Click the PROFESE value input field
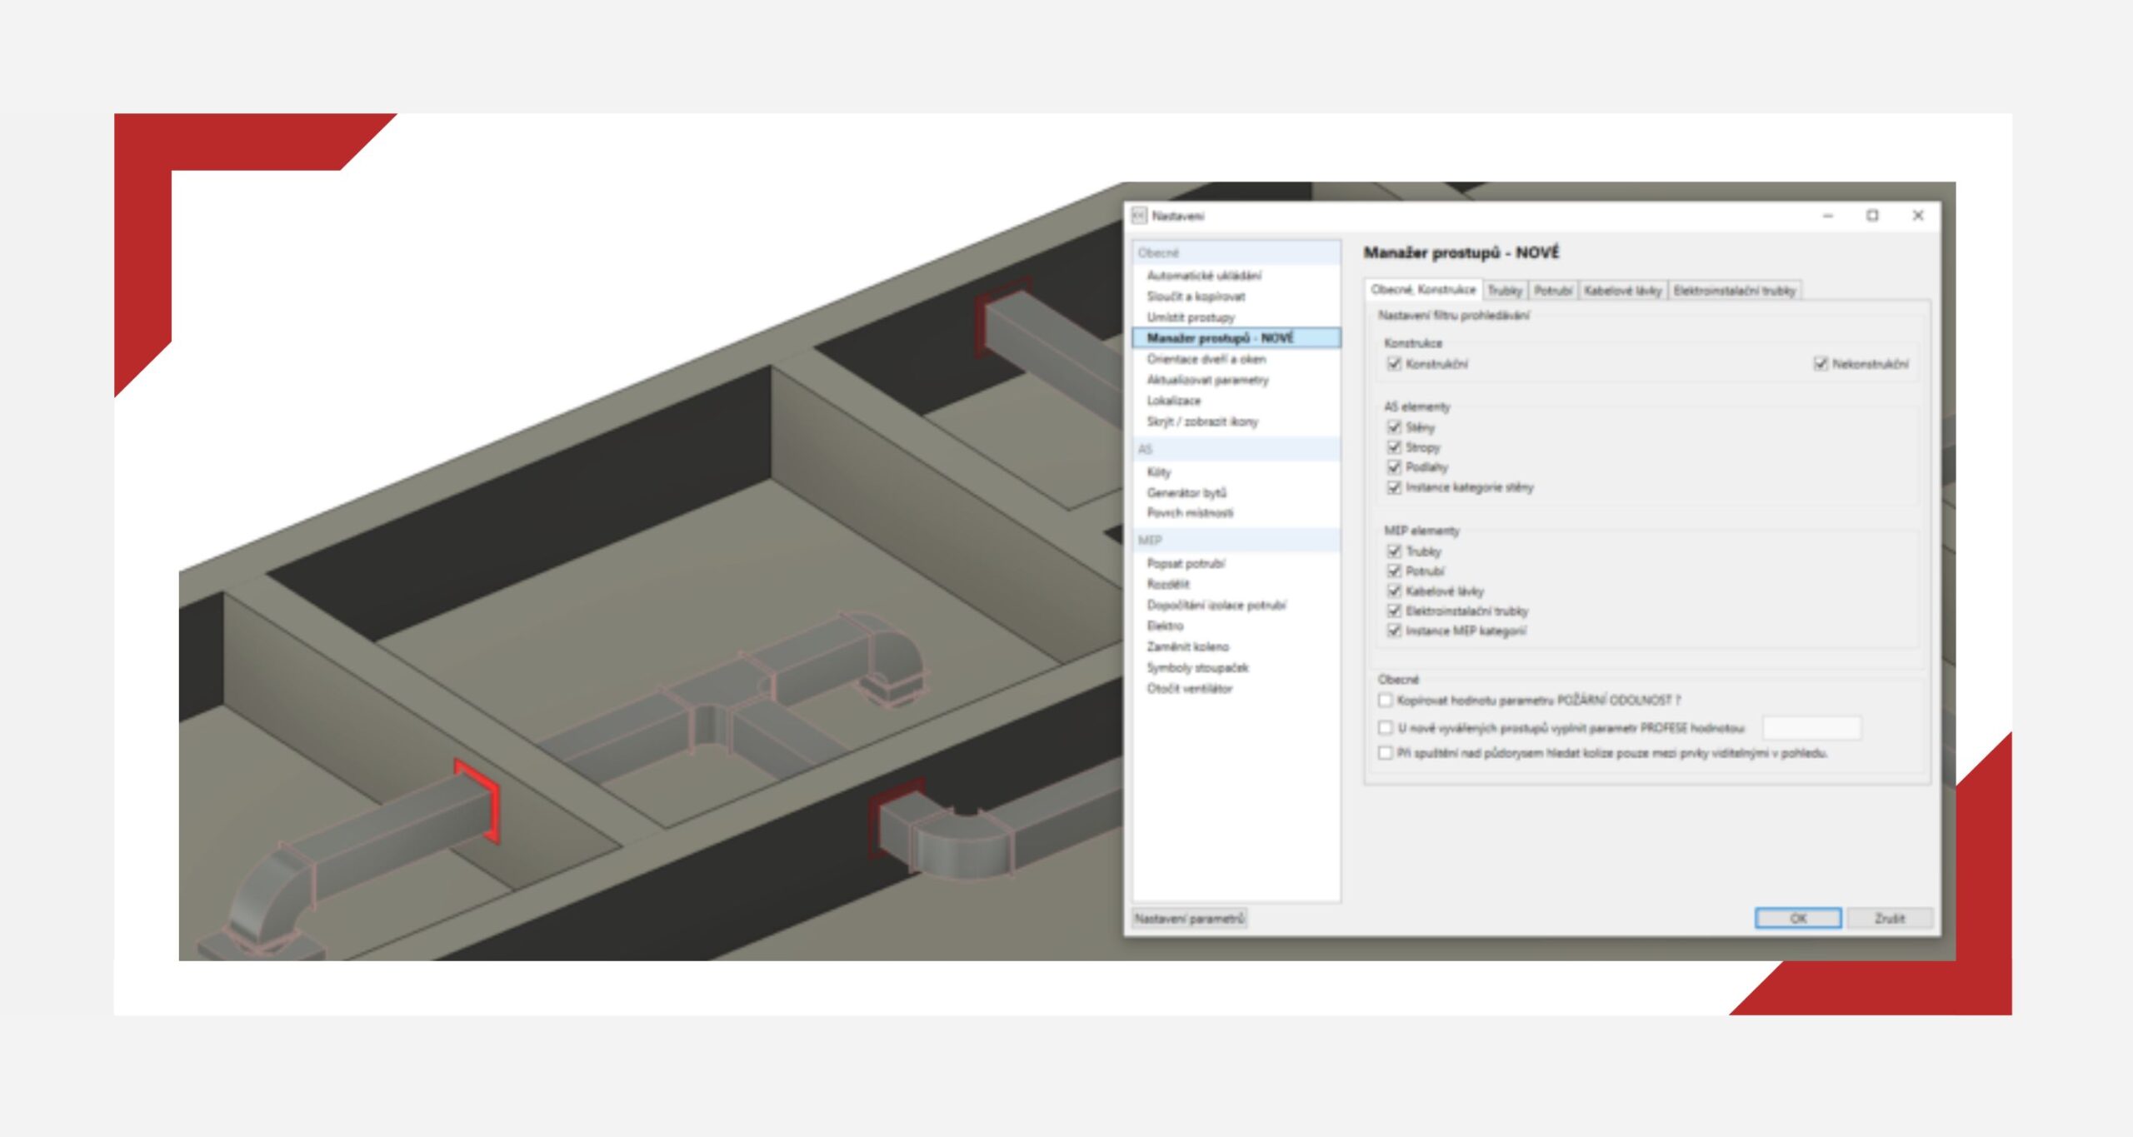This screenshot has height=1137, width=2133. 1811,728
